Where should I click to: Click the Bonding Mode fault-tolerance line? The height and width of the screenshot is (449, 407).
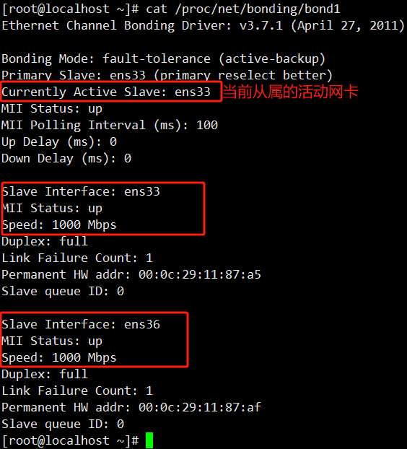tap(163, 59)
